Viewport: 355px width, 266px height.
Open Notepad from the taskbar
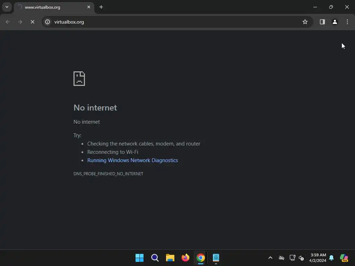click(x=216, y=258)
